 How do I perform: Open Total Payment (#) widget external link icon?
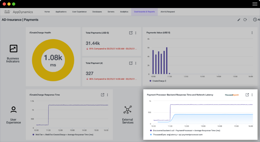[x=131, y=63]
